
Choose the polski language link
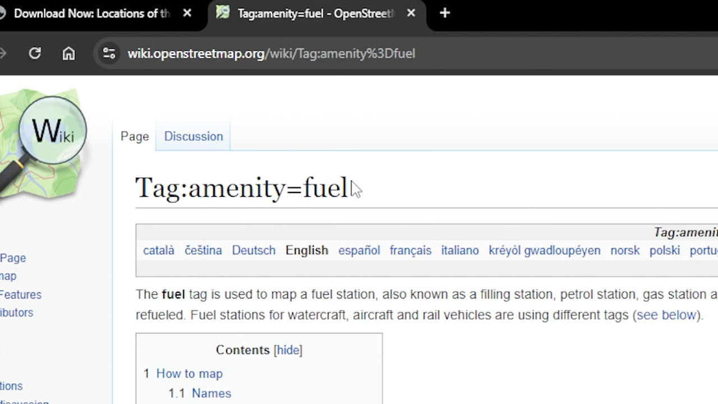click(664, 250)
